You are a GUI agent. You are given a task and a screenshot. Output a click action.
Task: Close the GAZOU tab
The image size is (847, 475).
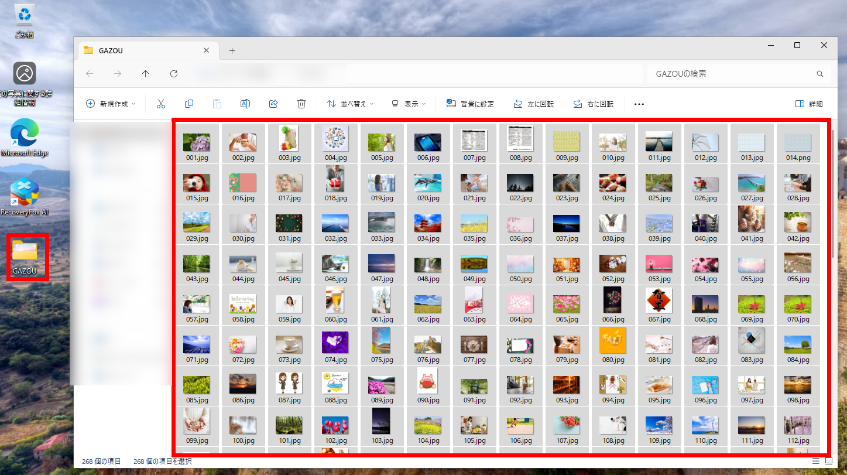[x=206, y=50]
